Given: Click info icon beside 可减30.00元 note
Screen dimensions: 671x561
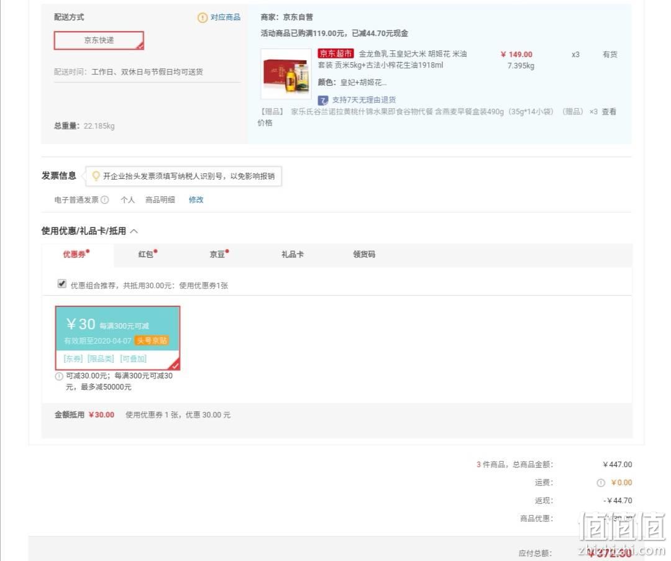Looking at the screenshot, I should point(59,376).
